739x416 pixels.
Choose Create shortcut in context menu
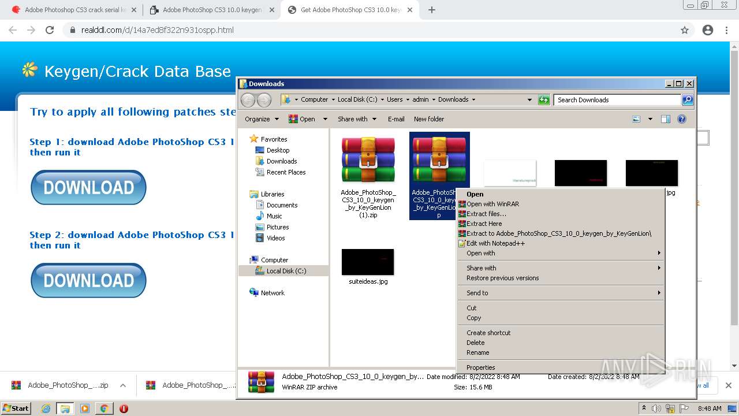[x=488, y=333]
